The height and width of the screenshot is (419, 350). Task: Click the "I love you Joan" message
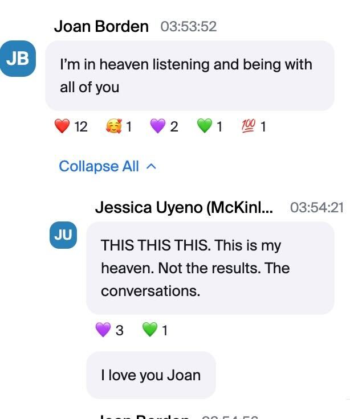(151, 375)
